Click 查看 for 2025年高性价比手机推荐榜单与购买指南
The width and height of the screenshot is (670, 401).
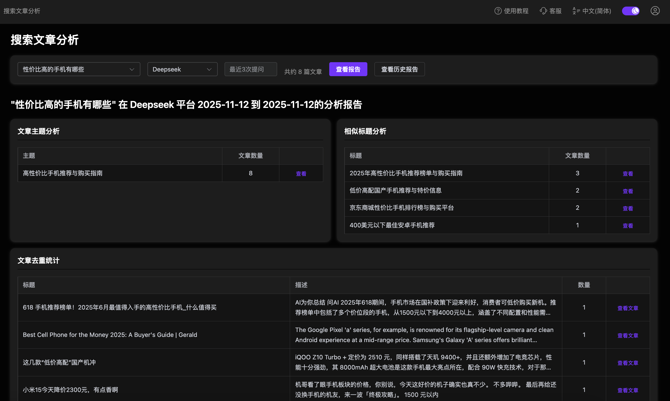click(628, 174)
